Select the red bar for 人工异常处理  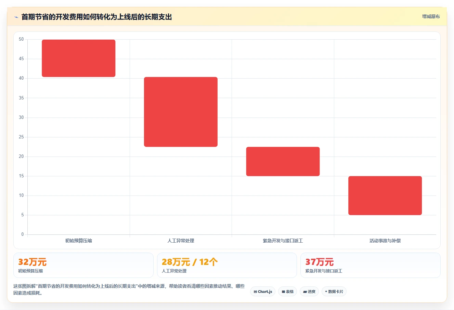click(x=181, y=112)
